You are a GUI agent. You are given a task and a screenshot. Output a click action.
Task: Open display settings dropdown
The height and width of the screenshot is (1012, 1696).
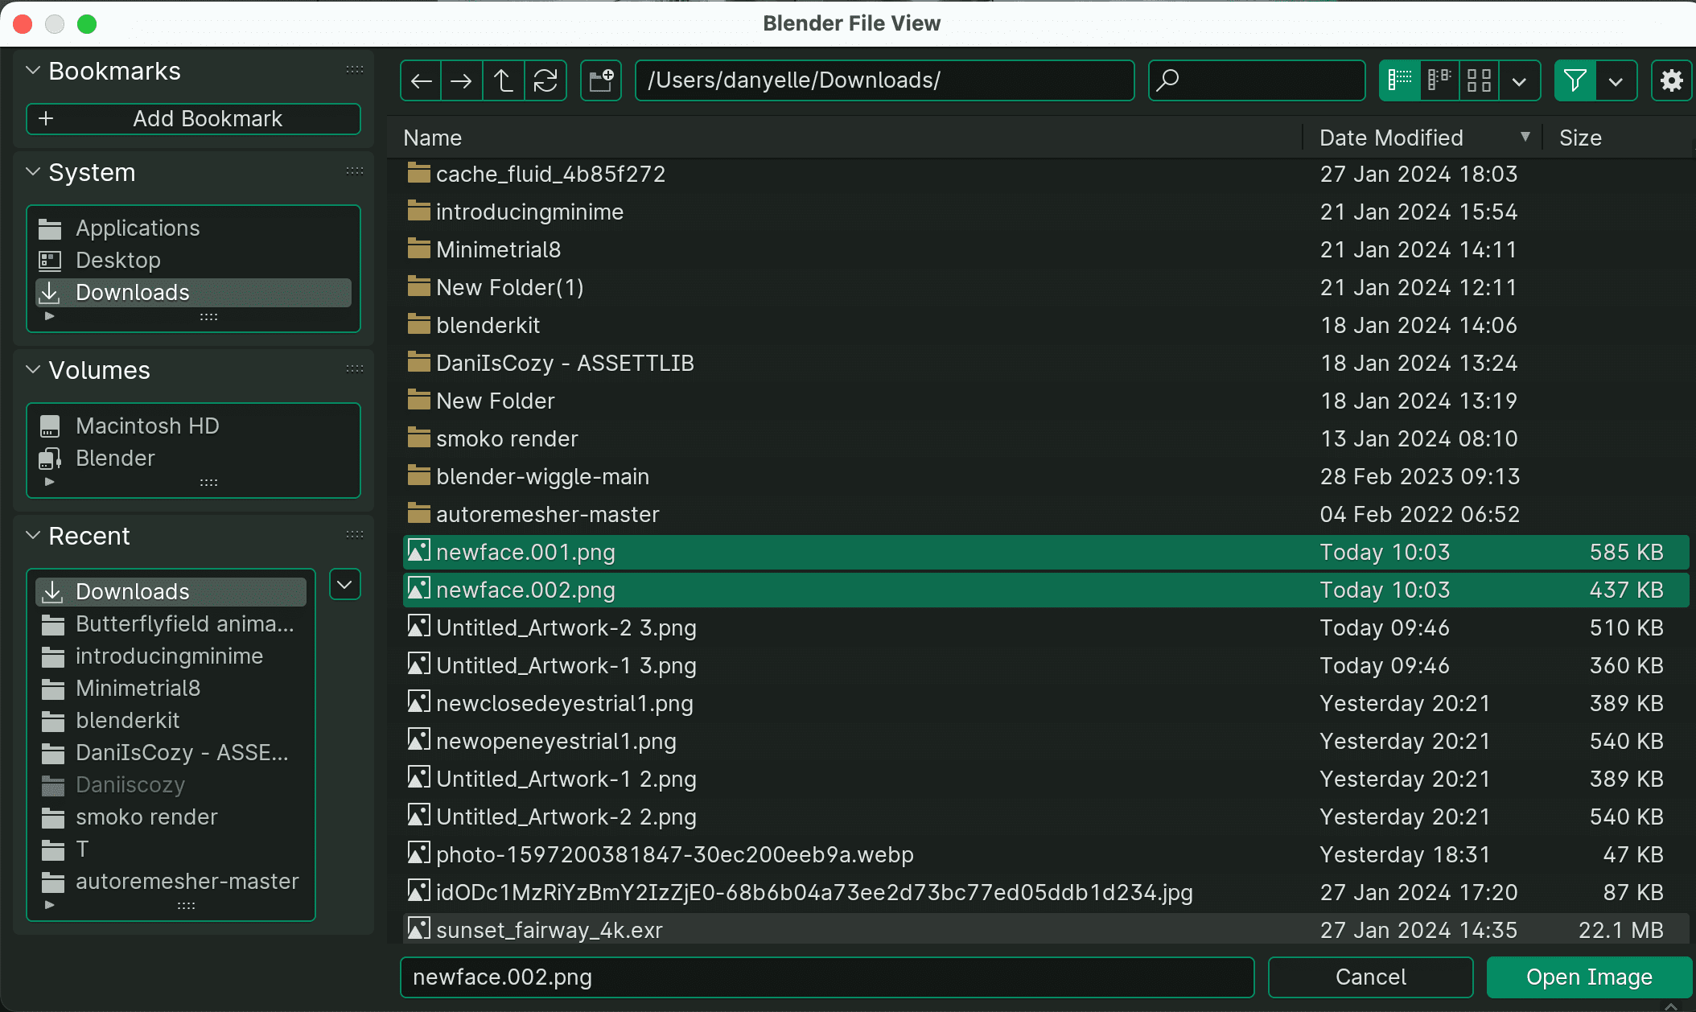point(1519,80)
